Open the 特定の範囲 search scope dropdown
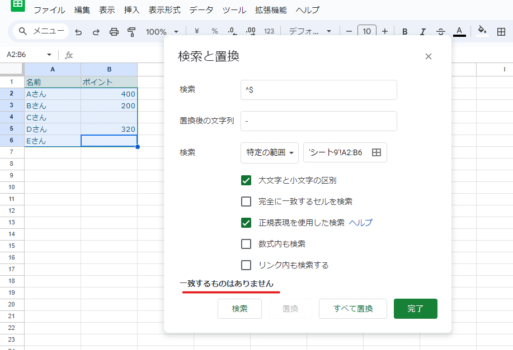This screenshot has height=350, width=513. click(x=270, y=152)
